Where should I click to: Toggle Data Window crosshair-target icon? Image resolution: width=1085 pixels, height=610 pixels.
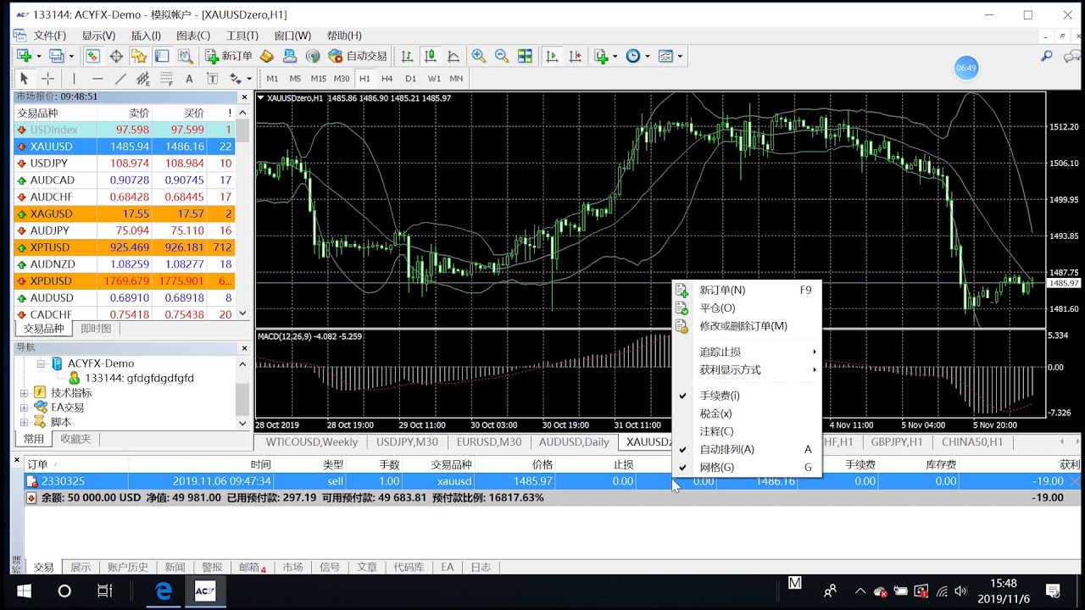(116, 56)
